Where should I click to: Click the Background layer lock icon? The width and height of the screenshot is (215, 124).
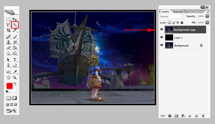pos(201,45)
